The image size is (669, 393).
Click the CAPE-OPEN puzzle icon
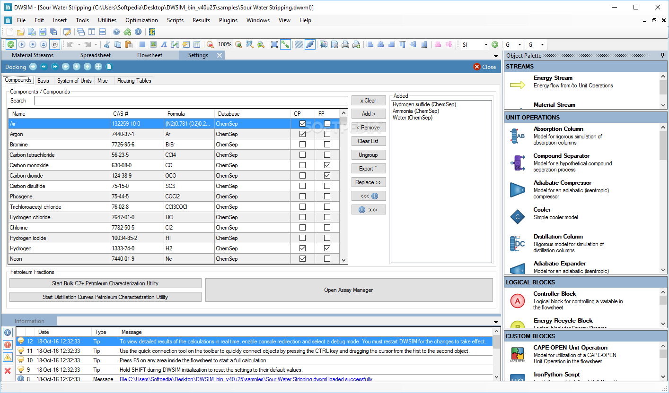pyautogui.click(x=518, y=354)
